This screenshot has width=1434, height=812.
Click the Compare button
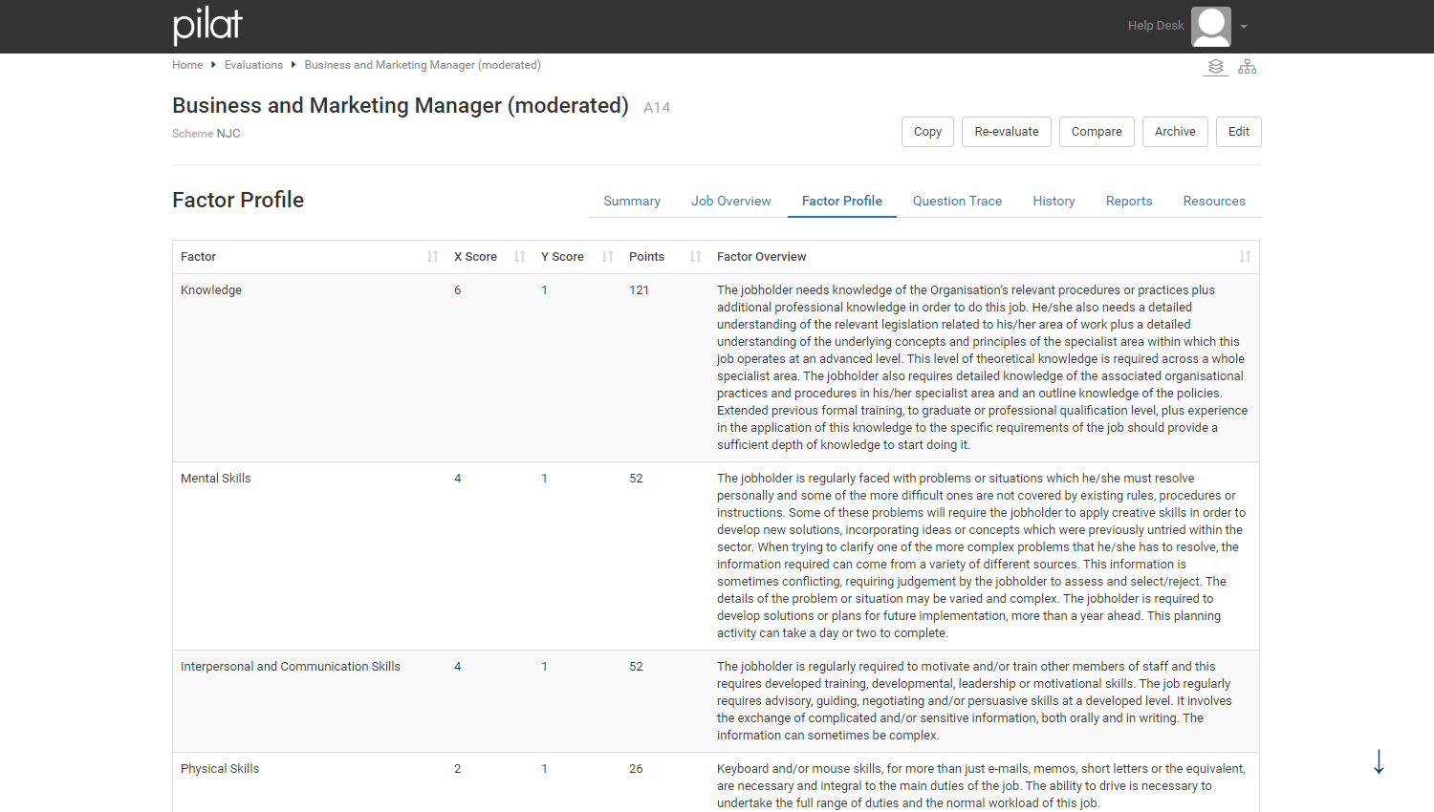(x=1097, y=132)
